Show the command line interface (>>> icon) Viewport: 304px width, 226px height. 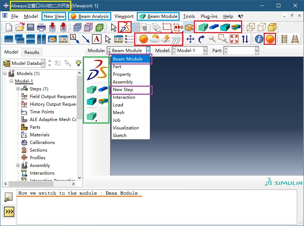[9, 212]
